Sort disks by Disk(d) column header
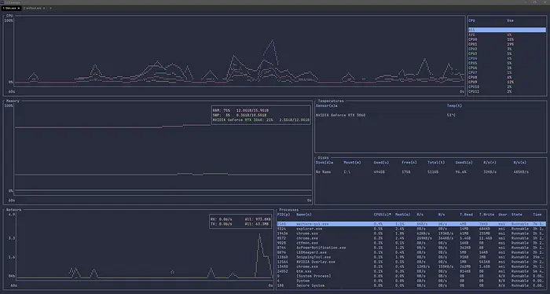550x294 pixels. 324,163
